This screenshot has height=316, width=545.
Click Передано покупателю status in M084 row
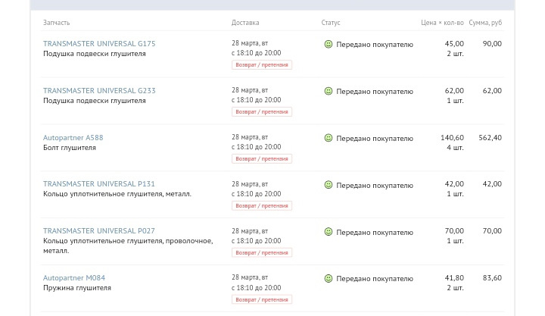[375, 279]
